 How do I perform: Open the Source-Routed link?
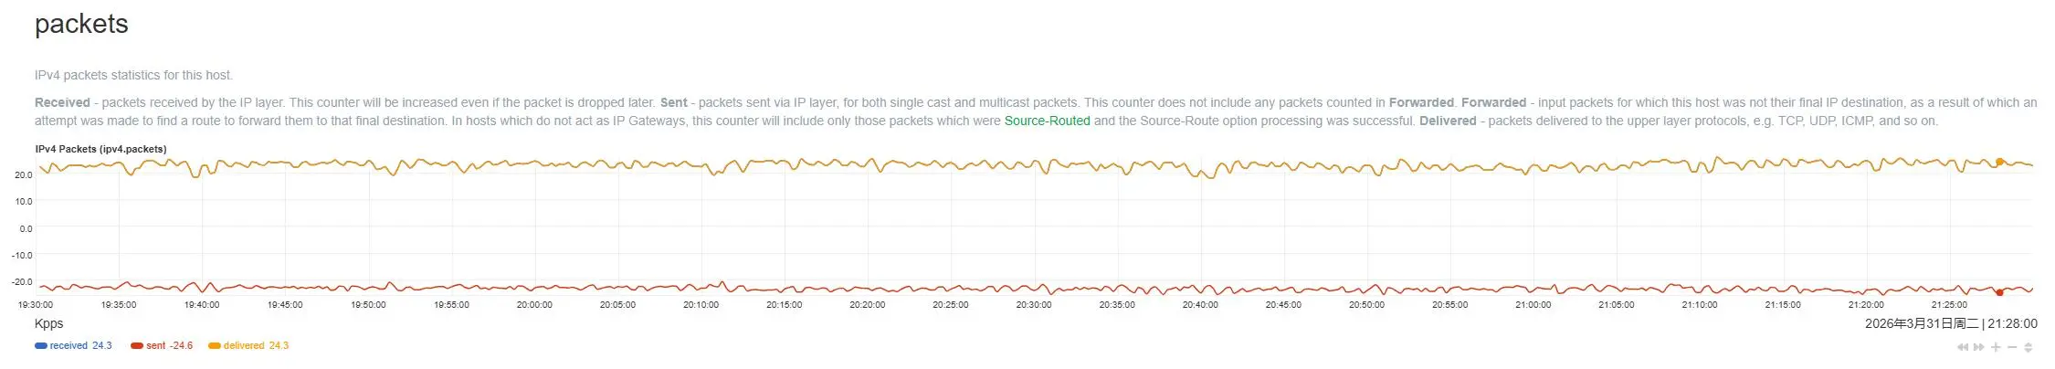(x=1047, y=121)
